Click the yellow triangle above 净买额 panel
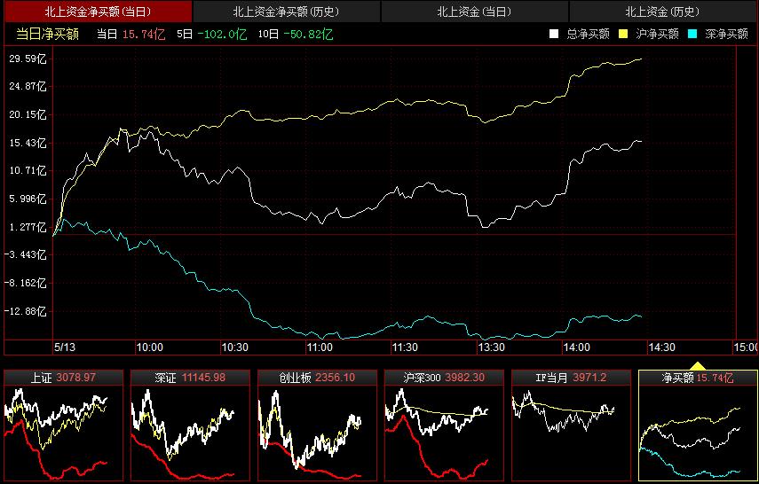 (698, 364)
